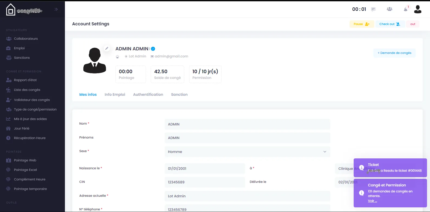
Task: Collapse the sidebar with double-chevron icon
Action: coord(56,9)
